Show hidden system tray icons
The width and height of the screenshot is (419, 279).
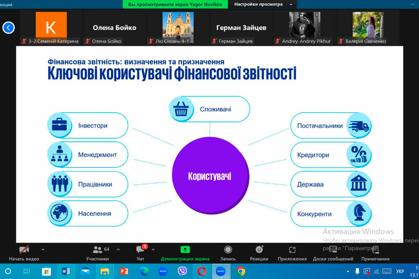tap(348, 272)
